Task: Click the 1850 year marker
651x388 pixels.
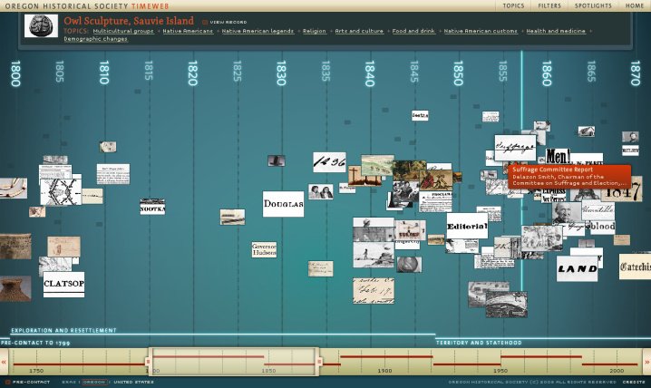Action: point(458,73)
